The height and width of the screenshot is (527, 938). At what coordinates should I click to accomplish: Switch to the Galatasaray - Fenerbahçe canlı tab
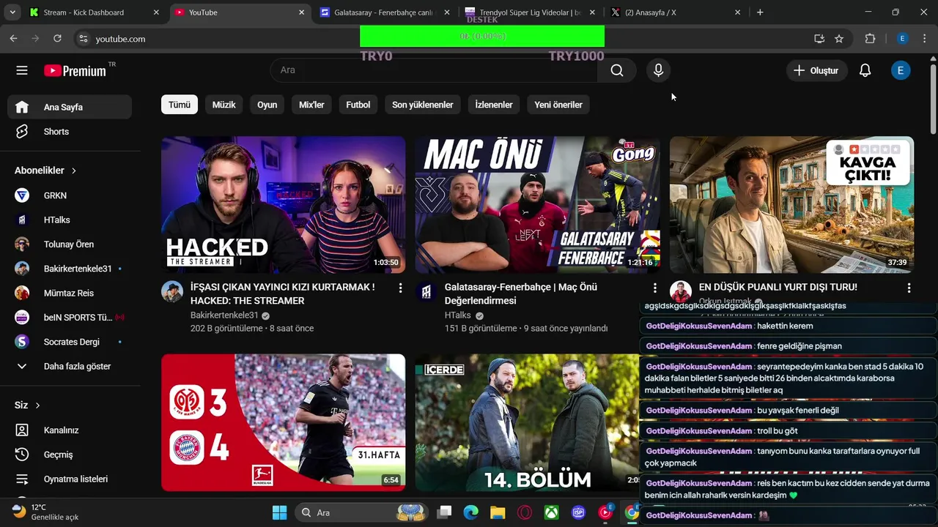[383, 12]
